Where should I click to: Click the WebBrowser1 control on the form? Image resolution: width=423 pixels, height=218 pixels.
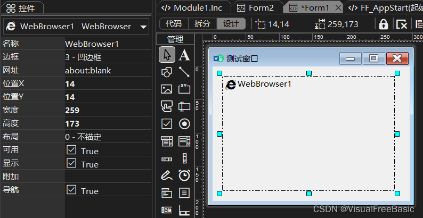click(308, 133)
